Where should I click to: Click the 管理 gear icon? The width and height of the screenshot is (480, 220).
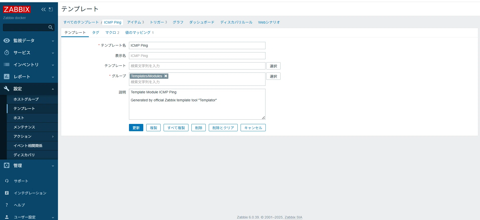tap(7, 166)
